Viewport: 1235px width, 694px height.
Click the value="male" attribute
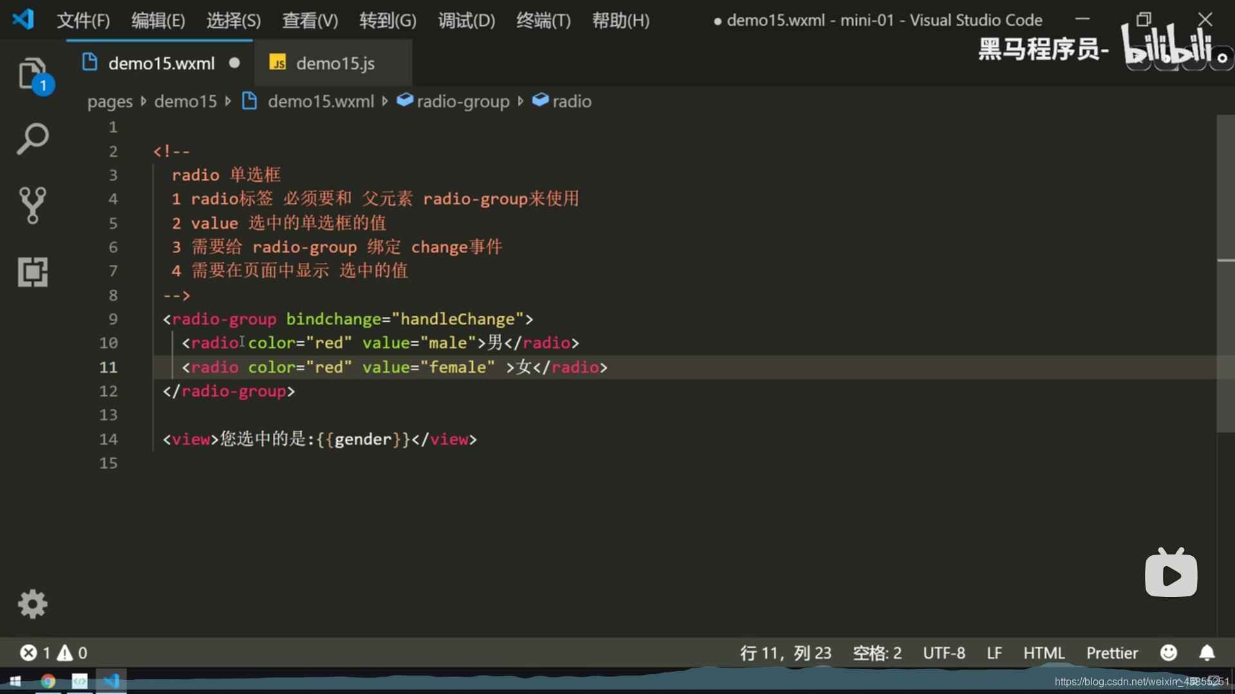[x=419, y=343]
